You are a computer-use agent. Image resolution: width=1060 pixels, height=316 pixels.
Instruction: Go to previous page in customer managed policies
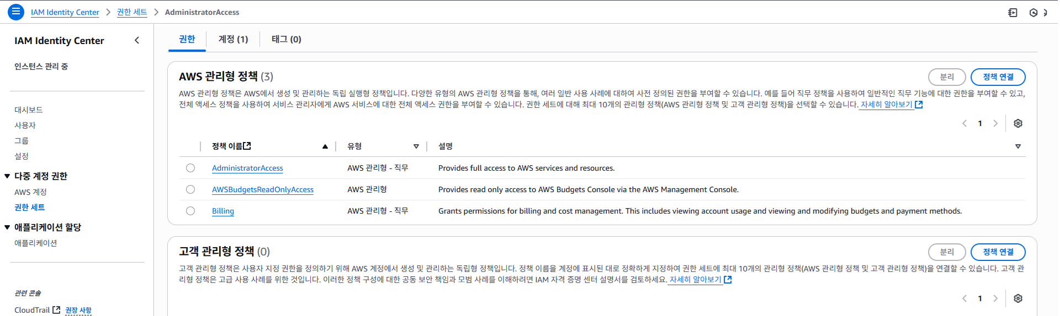point(964,298)
